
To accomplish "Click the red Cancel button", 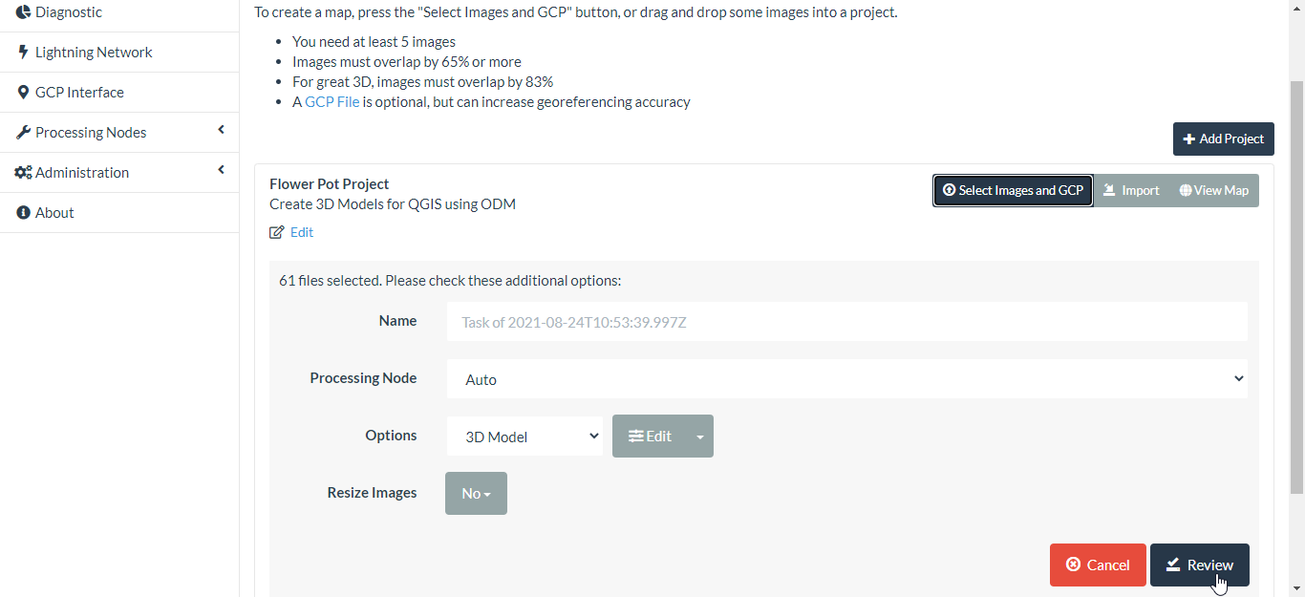I will [1098, 565].
